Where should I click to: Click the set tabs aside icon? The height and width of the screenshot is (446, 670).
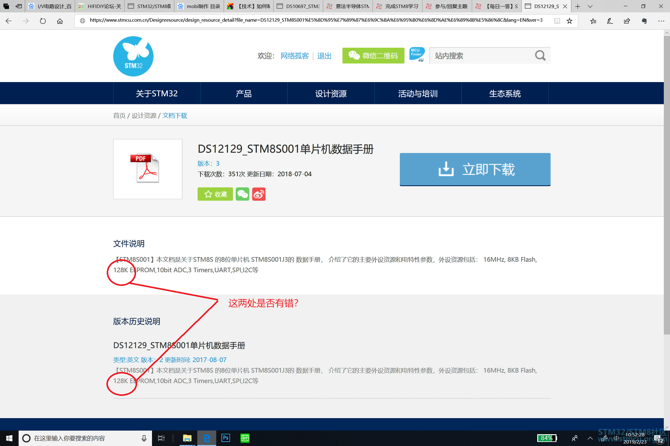pyautogui.click(x=19, y=6)
